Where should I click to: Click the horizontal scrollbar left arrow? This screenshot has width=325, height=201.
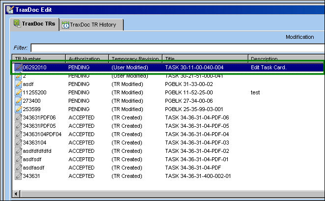click(x=16, y=194)
